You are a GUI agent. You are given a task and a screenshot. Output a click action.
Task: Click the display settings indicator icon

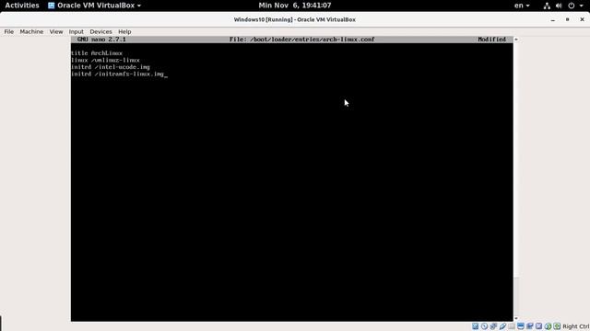coord(520,326)
